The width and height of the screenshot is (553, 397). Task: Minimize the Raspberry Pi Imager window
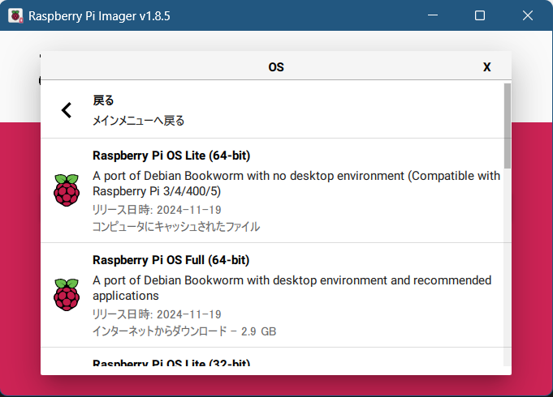(433, 15)
